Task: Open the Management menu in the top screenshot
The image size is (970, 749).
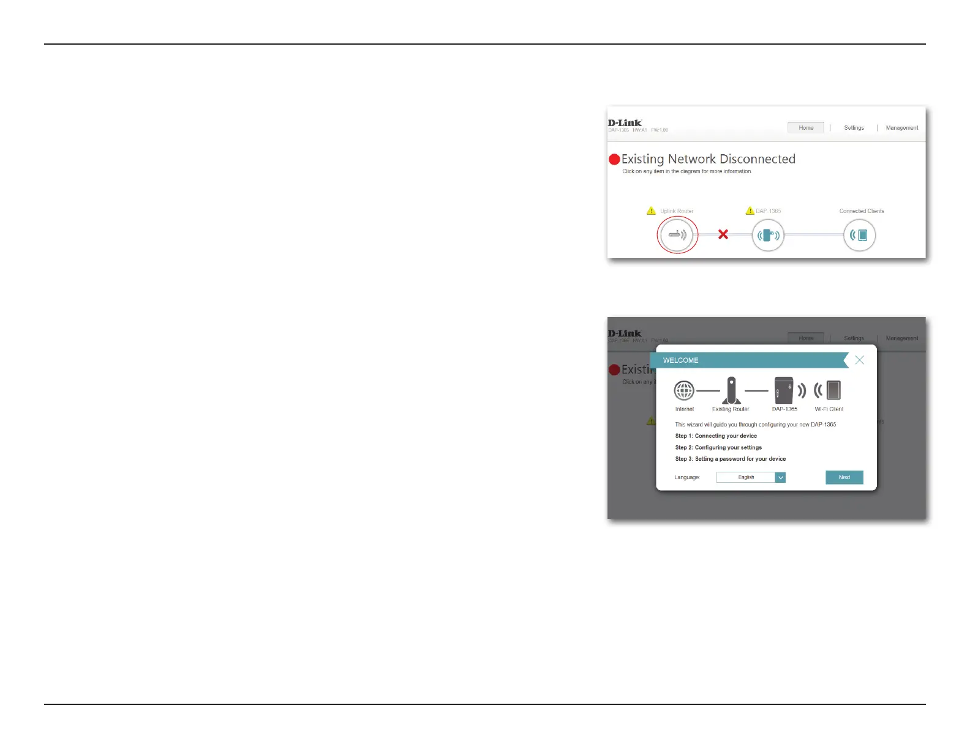Action: [902, 128]
